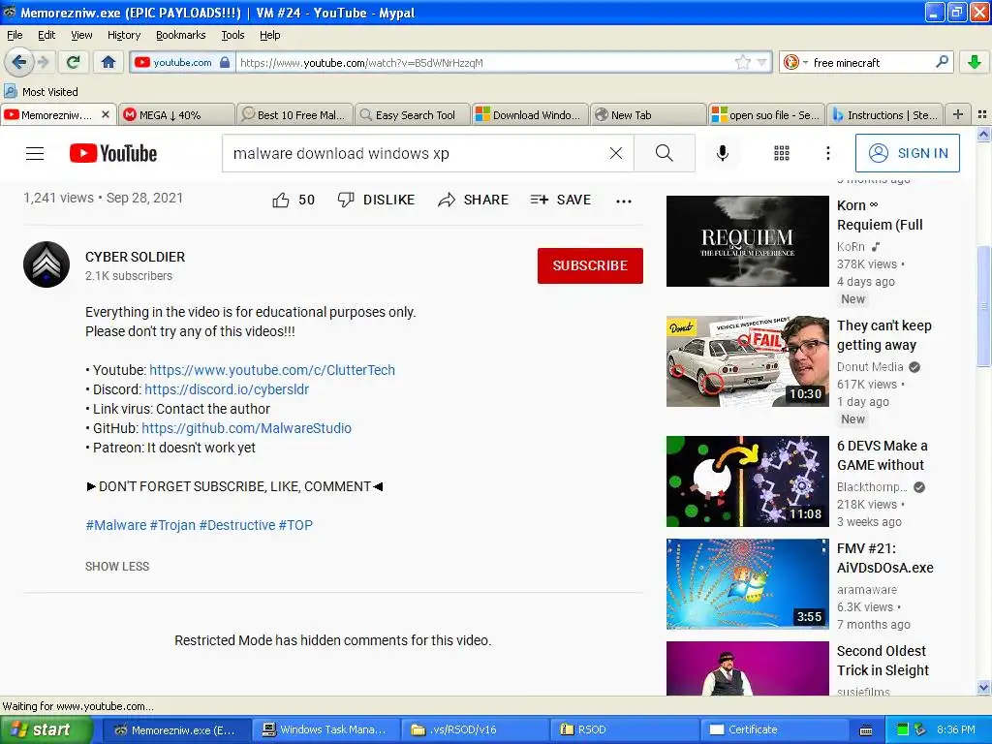Switch to Windows Task Manager in the taskbar
Image resolution: width=992 pixels, height=744 pixels.
325,729
